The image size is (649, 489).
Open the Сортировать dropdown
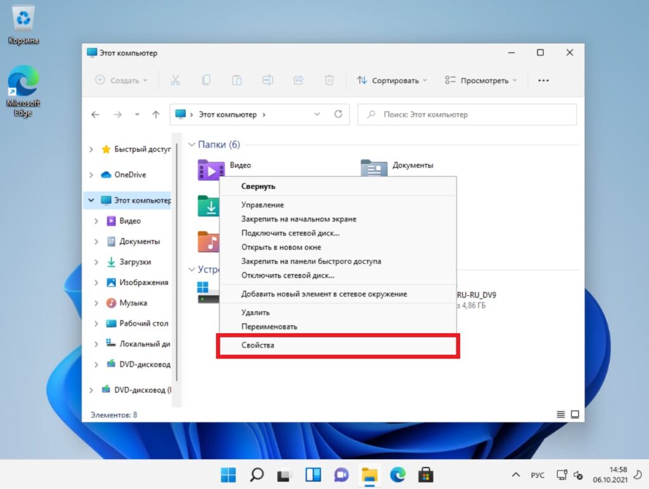392,80
